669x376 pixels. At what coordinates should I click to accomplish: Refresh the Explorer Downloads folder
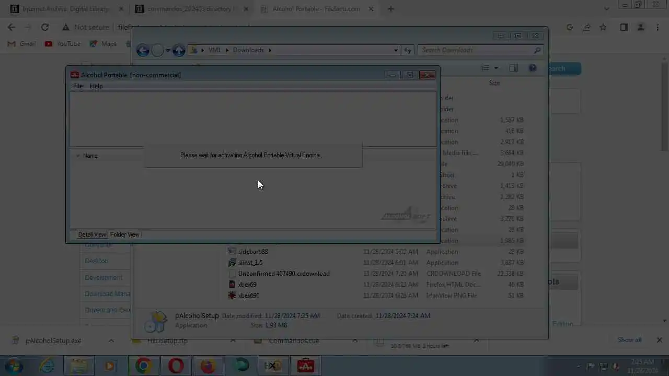[408, 50]
